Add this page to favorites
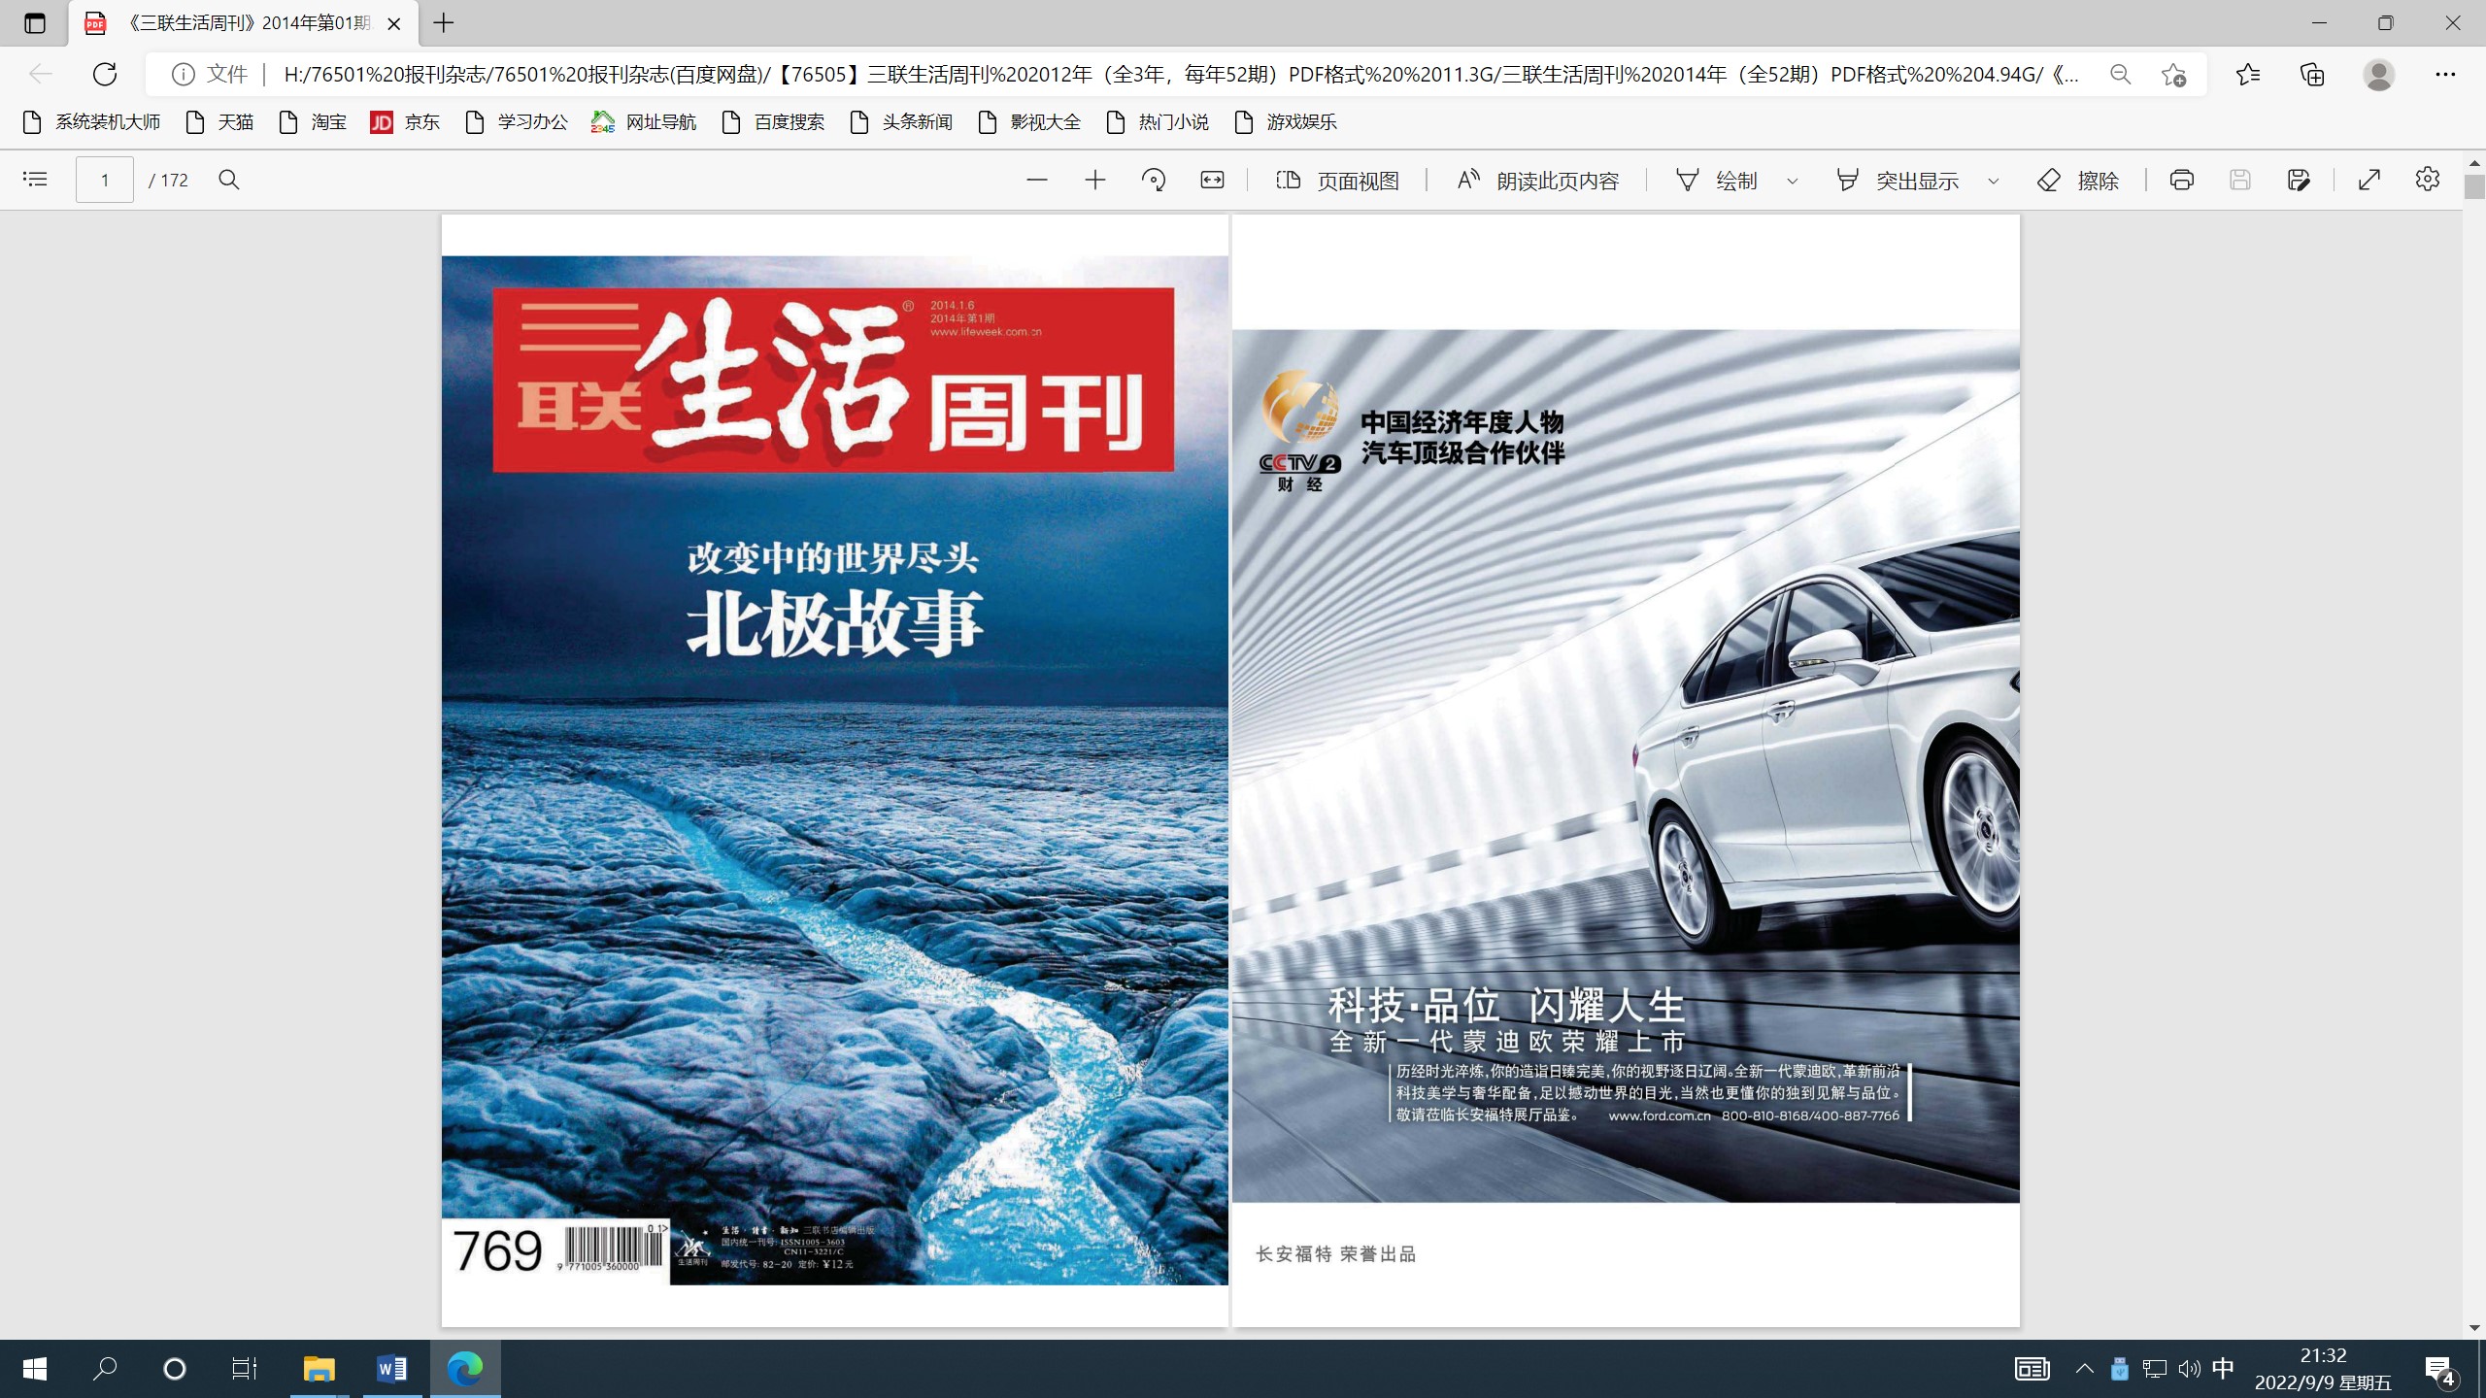Screen dimensions: 2486x1398 (2174, 75)
